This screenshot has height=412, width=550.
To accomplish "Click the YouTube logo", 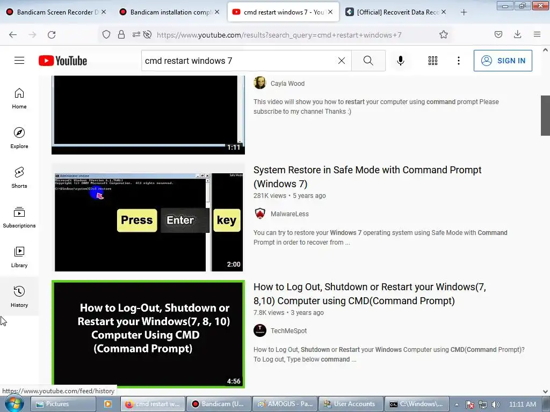I will 63,61.
